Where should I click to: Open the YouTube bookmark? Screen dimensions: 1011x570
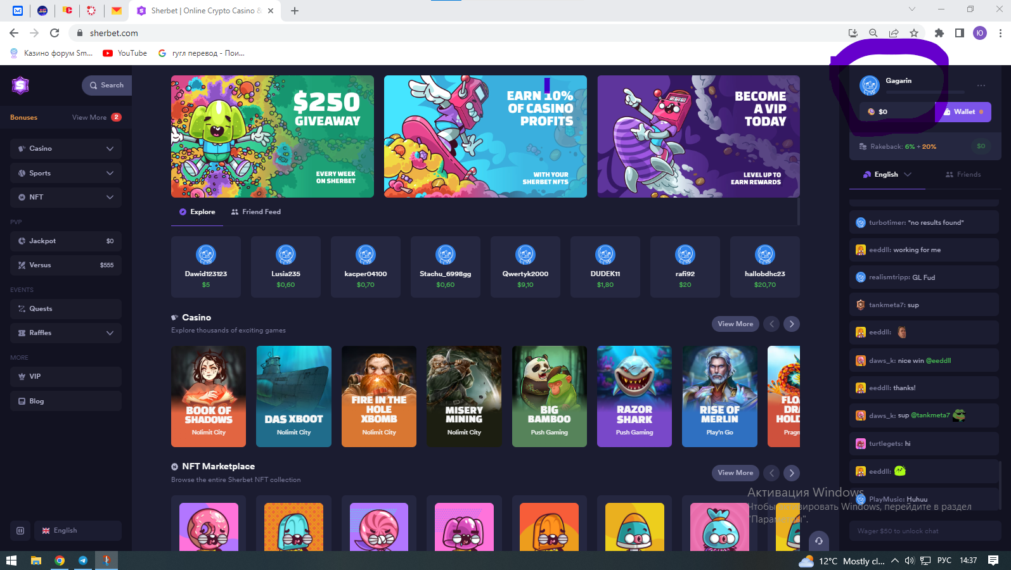pyautogui.click(x=125, y=53)
